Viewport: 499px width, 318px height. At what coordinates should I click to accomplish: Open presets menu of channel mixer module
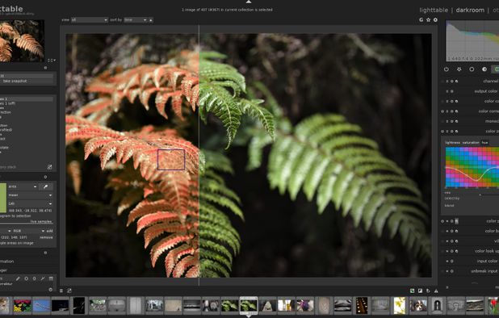(457, 82)
